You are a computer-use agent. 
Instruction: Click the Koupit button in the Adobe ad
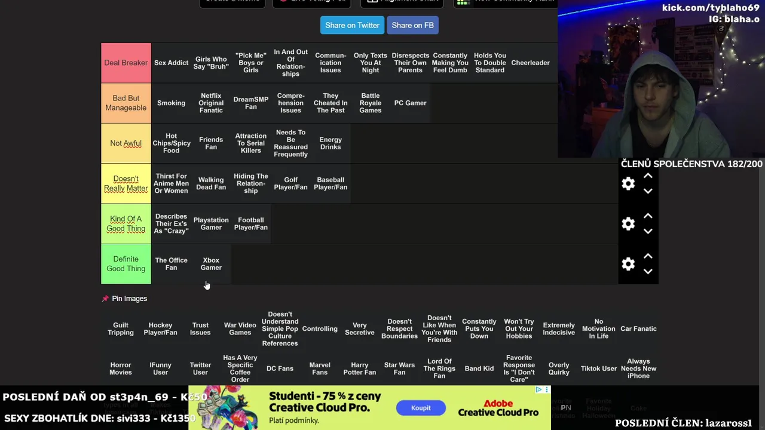tap(421, 408)
